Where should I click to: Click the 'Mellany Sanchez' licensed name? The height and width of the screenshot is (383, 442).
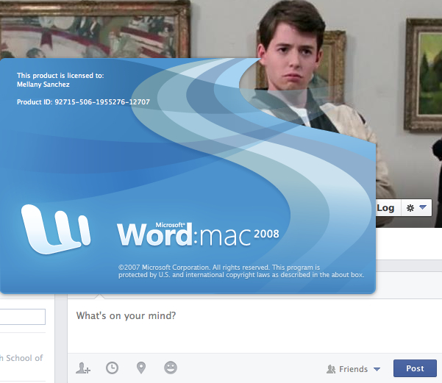click(x=43, y=85)
